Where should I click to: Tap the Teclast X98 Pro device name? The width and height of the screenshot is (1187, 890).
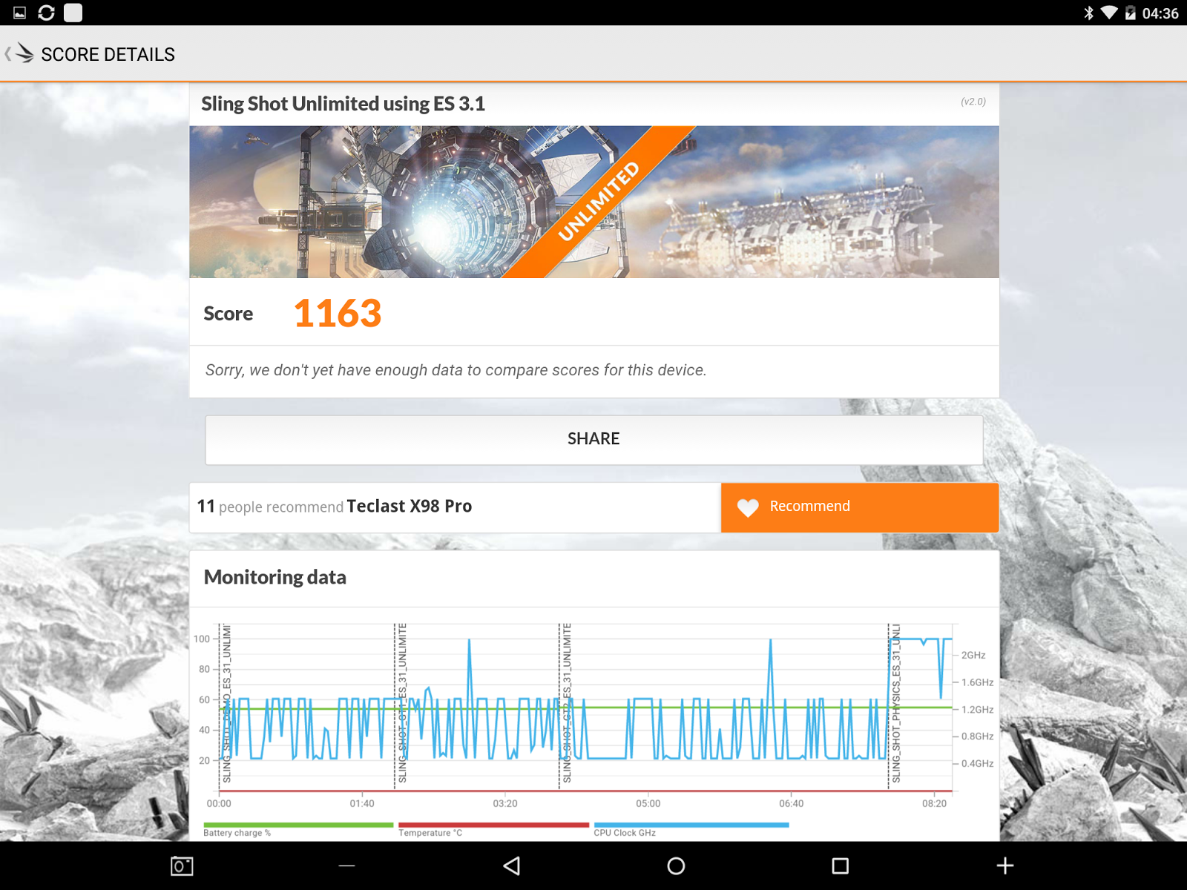[410, 507]
